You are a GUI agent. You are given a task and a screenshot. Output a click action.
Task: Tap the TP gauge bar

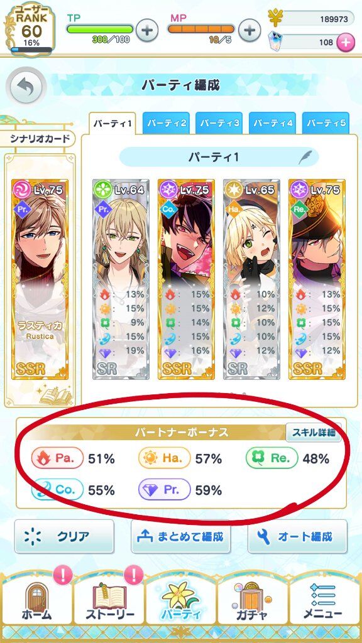pyautogui.click(x=100, y=29)
